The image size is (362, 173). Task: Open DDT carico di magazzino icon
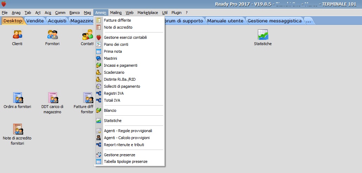point(53,98)
